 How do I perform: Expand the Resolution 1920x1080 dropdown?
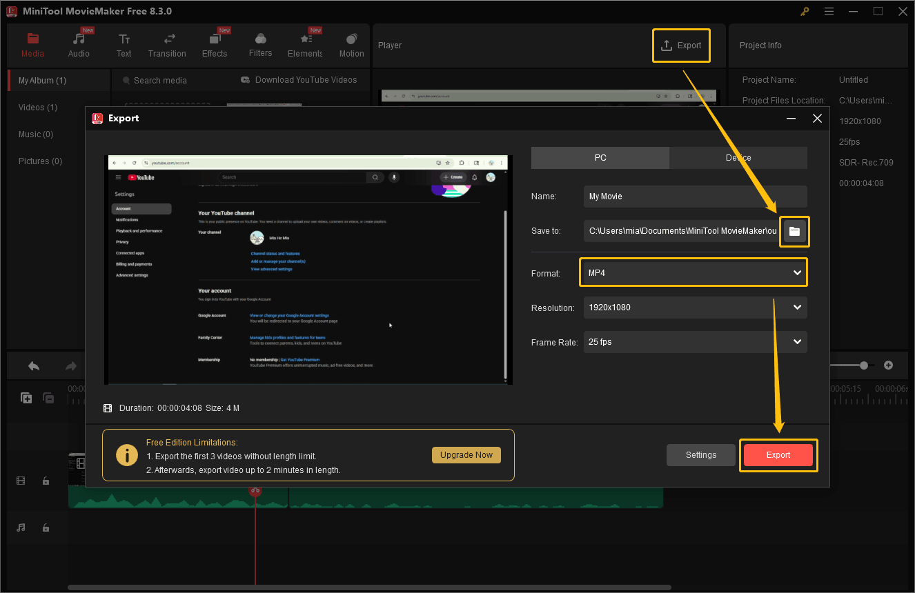tap(695, 308)
